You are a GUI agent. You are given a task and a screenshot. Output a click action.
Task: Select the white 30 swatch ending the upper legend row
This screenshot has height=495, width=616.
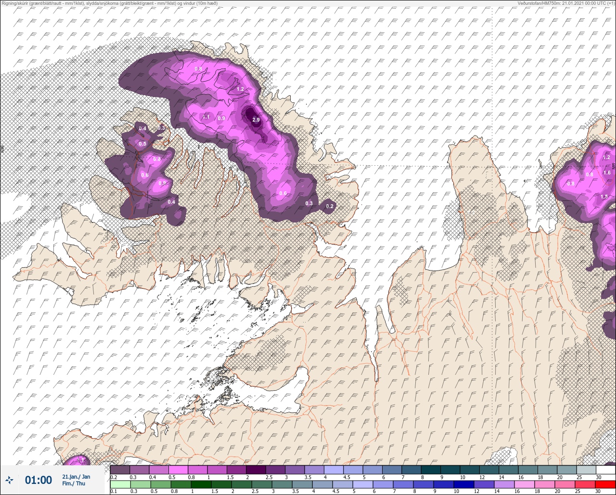[x=606, y=470]
